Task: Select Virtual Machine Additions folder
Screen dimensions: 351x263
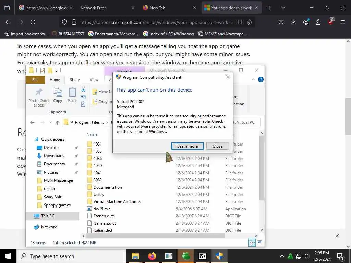Action: coord(114,201)
